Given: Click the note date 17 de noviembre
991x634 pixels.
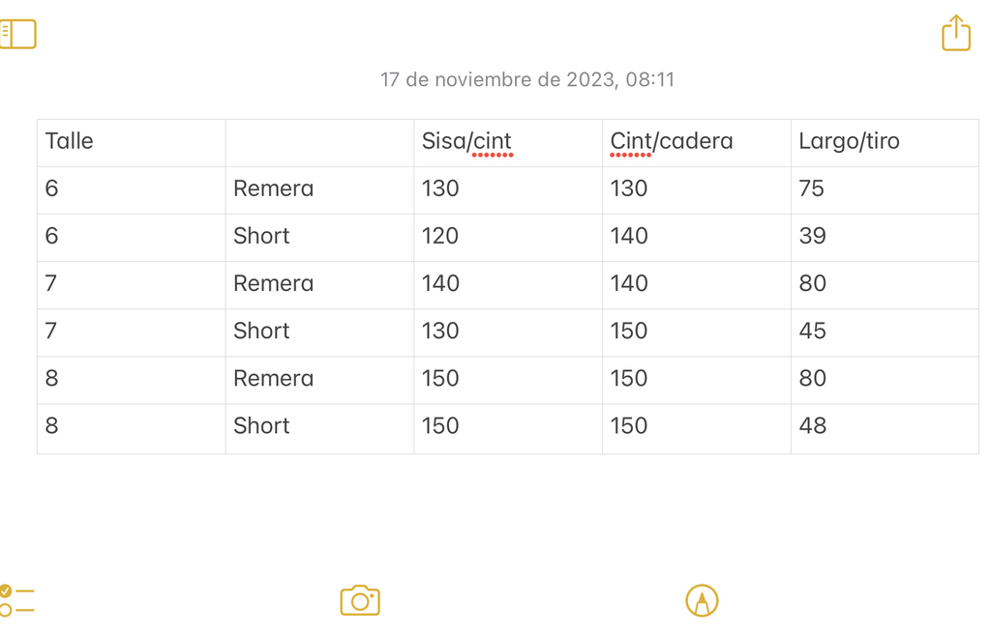Looking at the screenshot, I should pyautogui.click(x=527, y=79).
